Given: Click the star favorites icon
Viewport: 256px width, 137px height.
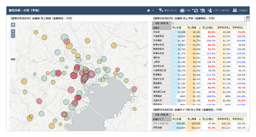Looking at the screenshot, I should (x=148, y=10).
